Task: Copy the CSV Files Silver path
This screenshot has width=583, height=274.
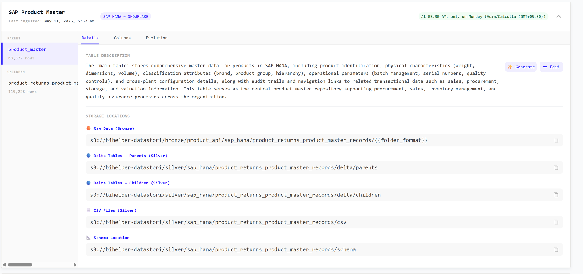Action: 556,222
